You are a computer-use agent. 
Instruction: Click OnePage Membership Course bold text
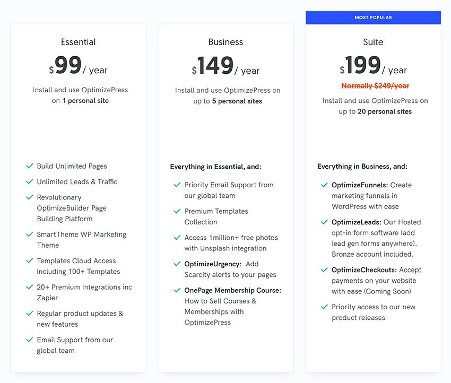(x=233, y=290)
